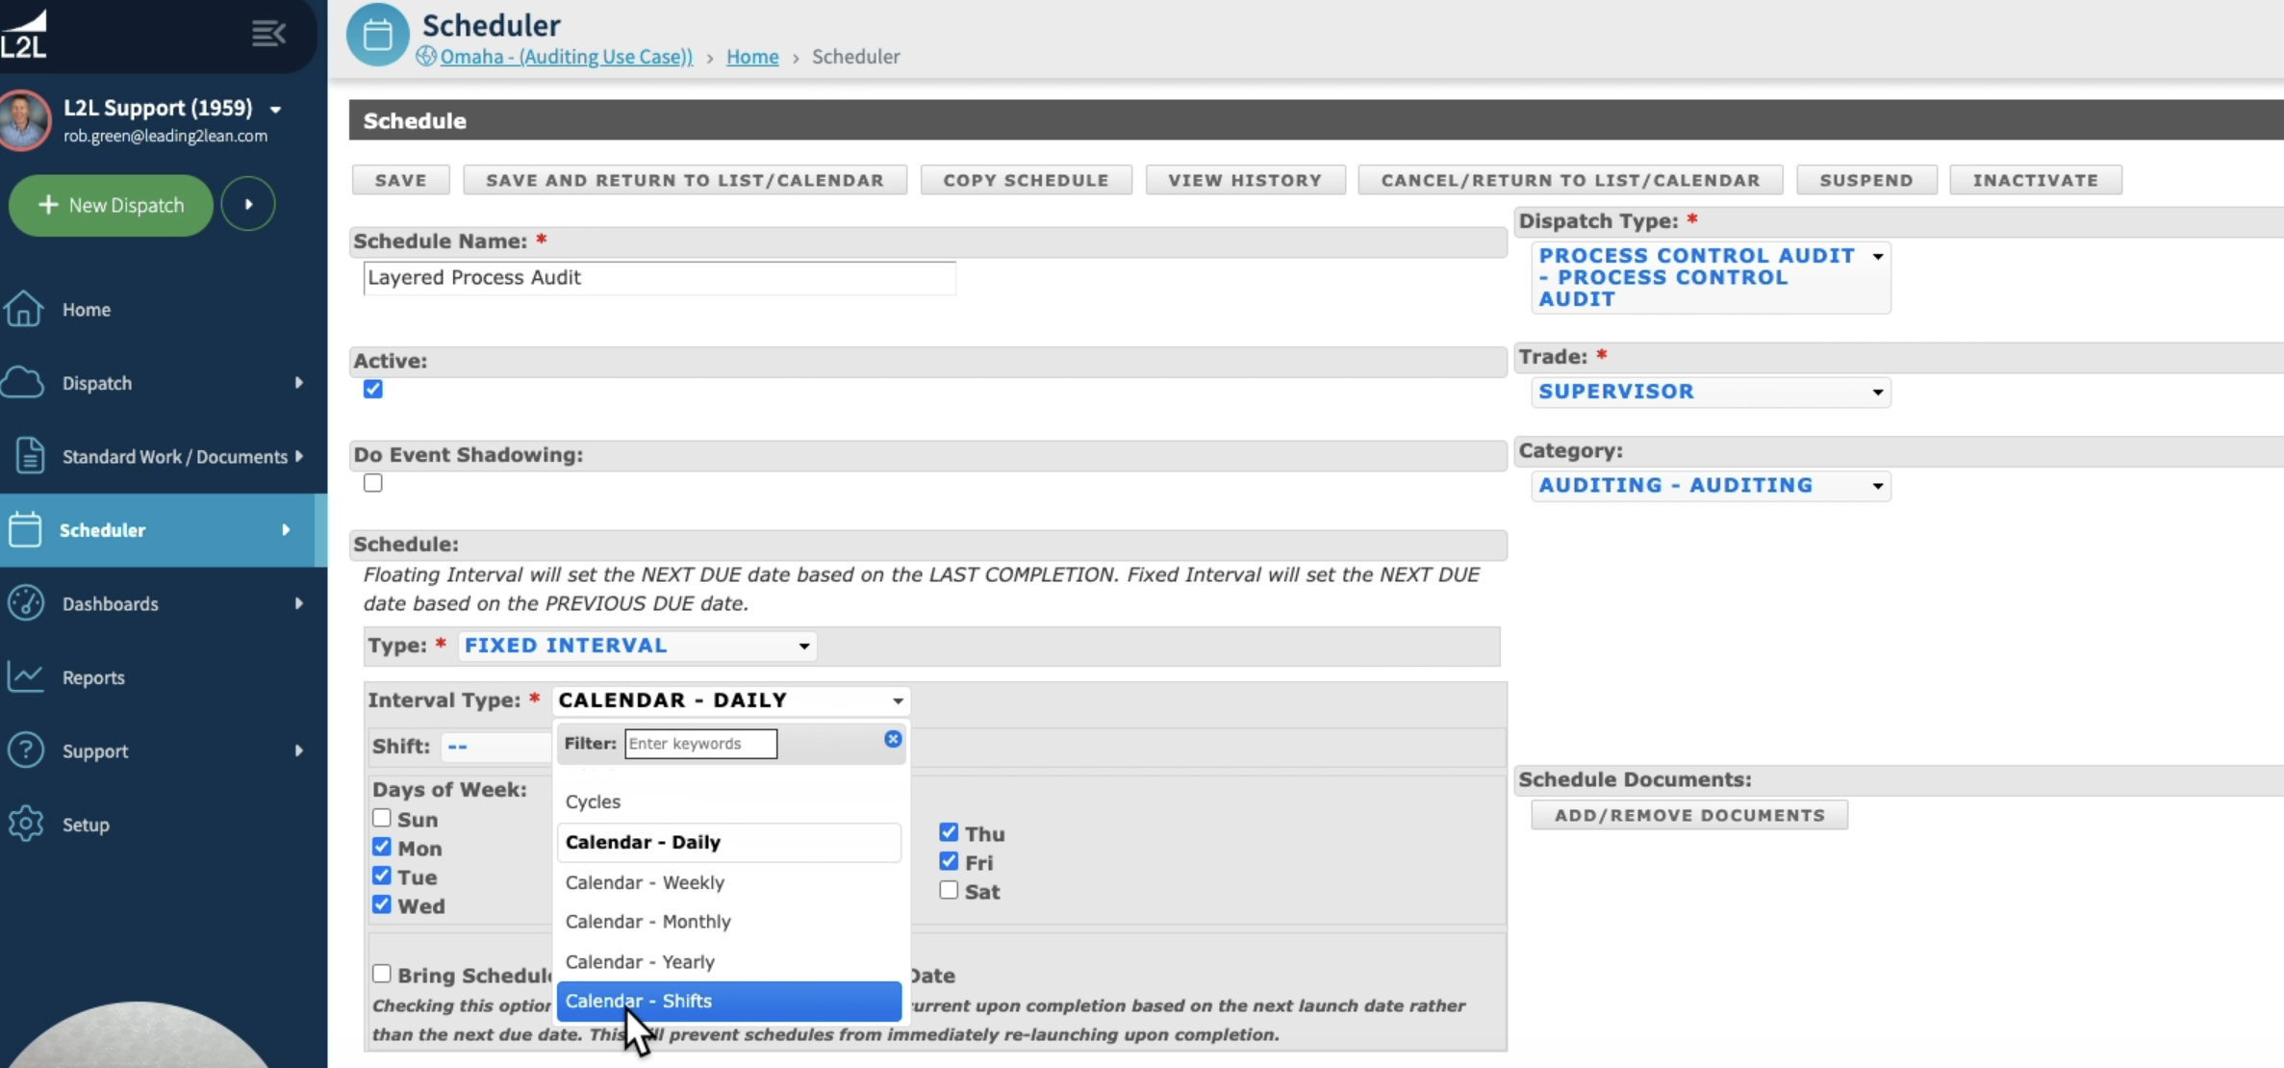Click the SUSPEND button
Screen dimensions: 2284x1068
[1866, 180]
